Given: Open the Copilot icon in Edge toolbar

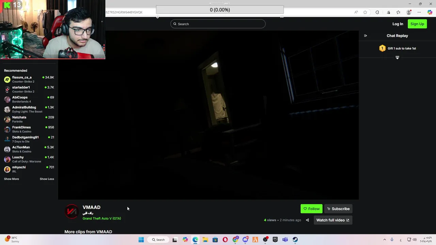Looking at the screenshot, I should 430,12.
